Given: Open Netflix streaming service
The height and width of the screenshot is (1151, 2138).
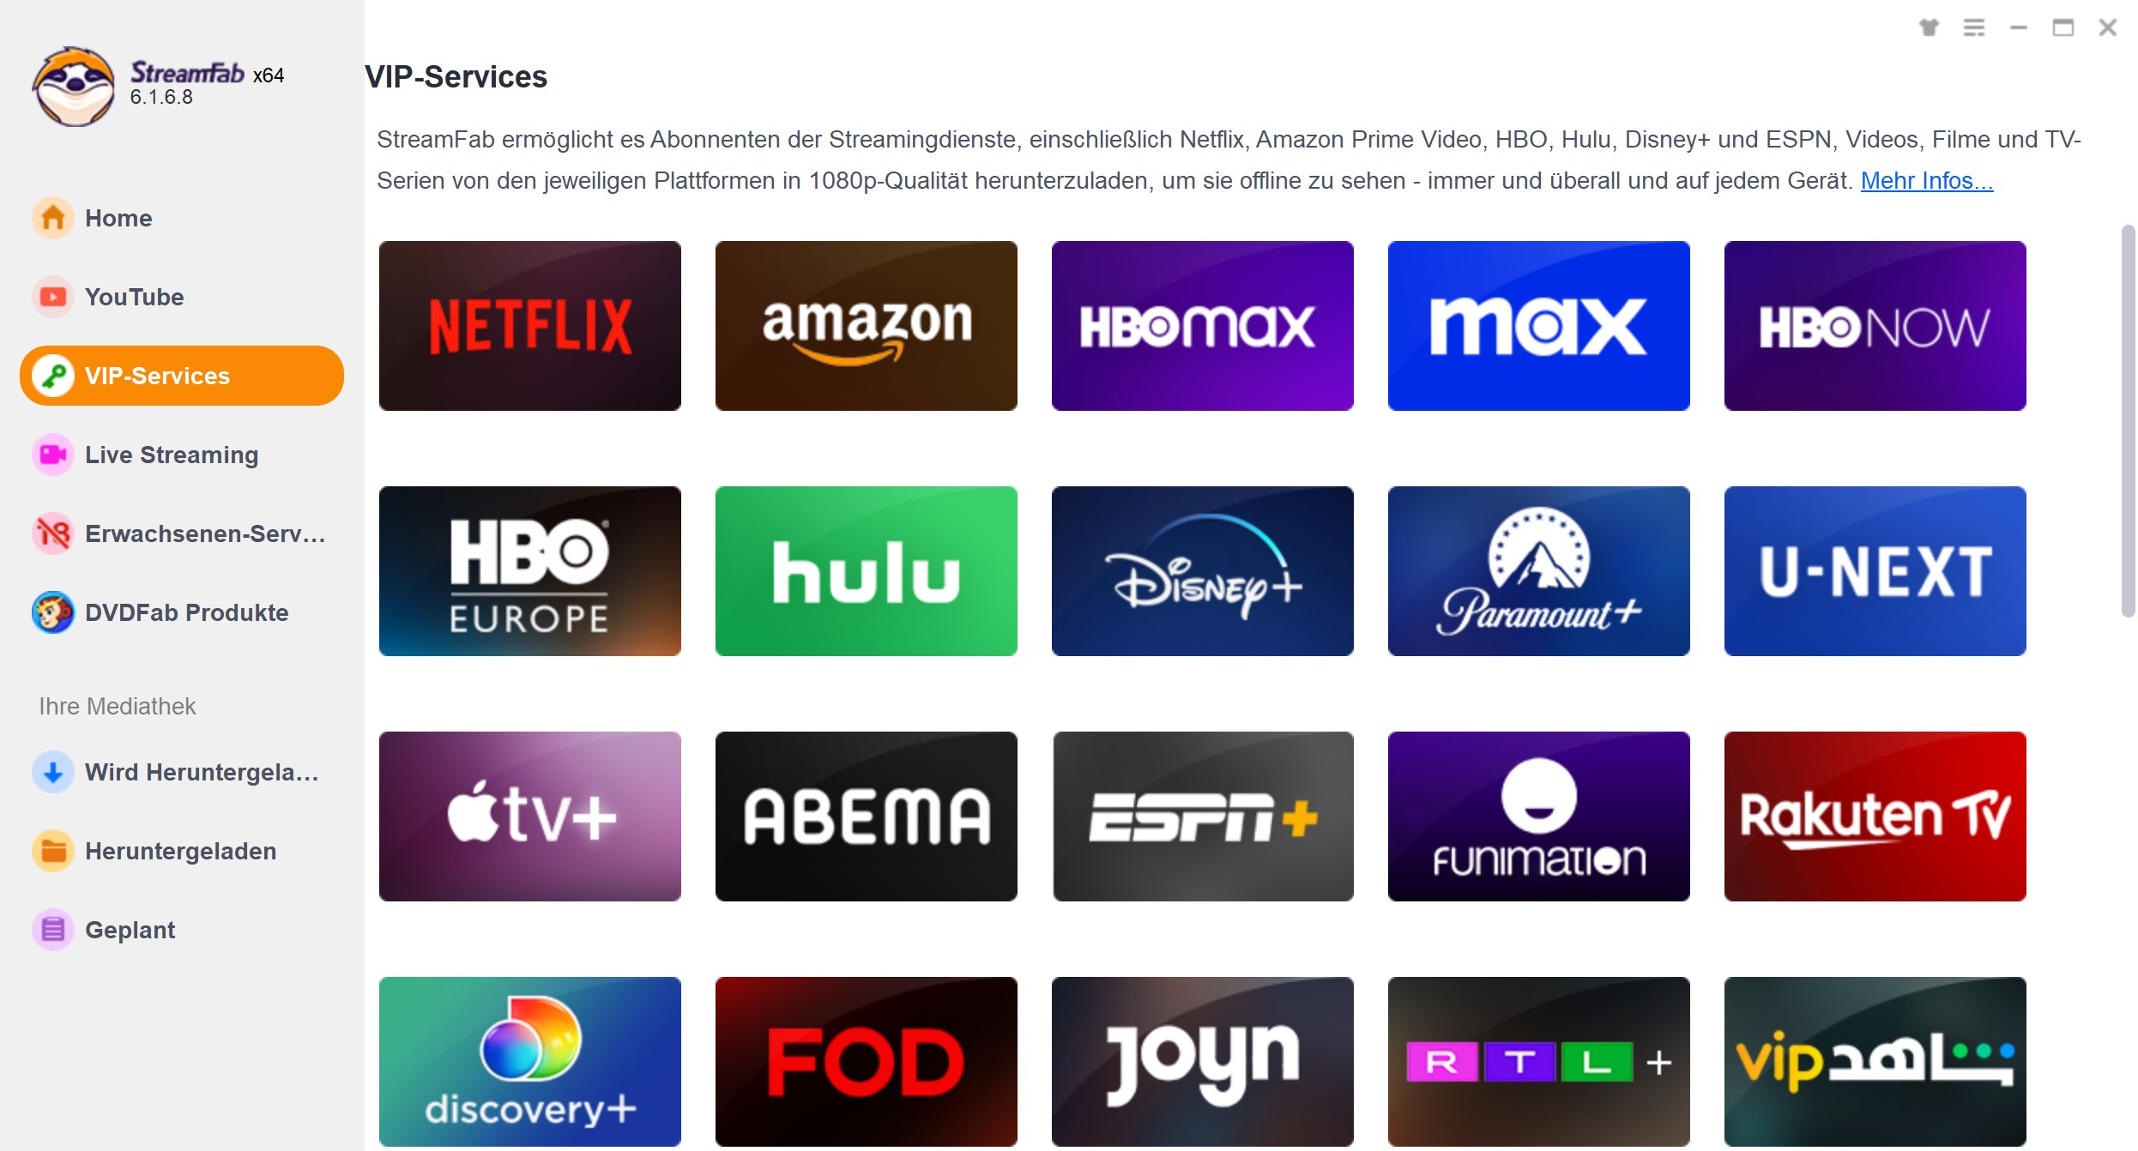Looking at the screenshot, I should point(532,323).
